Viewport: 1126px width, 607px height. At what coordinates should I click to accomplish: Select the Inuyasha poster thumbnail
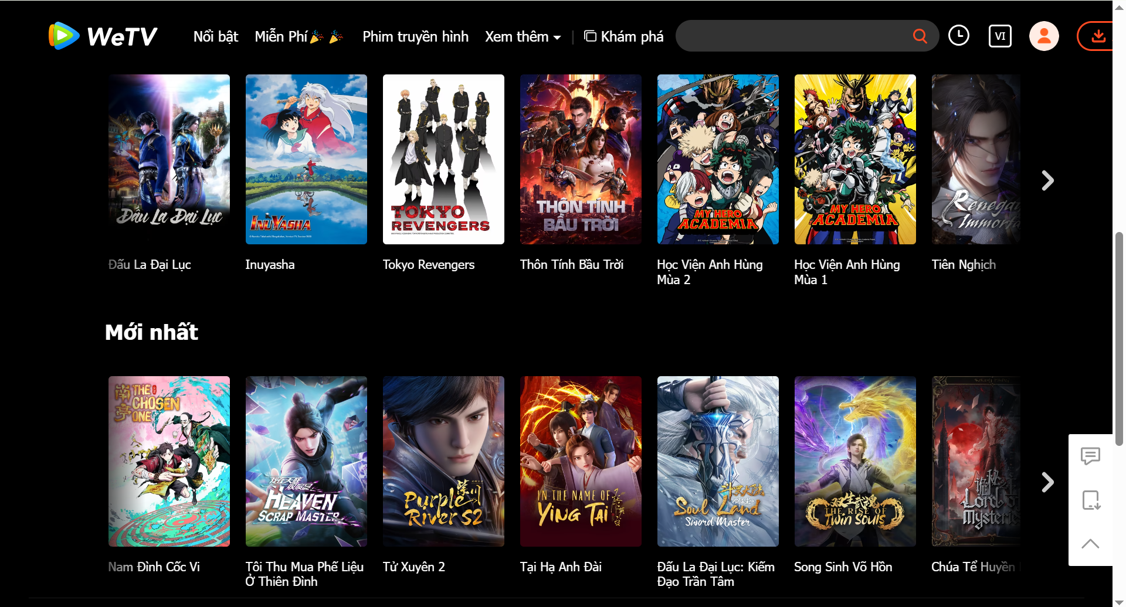click(x=306, y=159)
